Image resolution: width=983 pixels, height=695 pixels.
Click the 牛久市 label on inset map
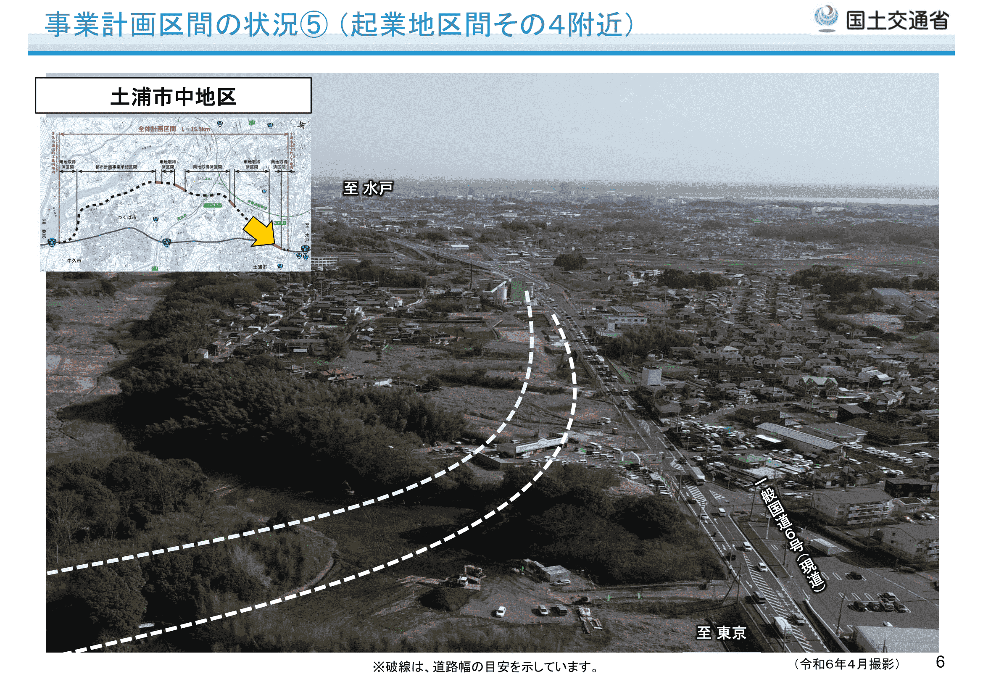point(74,260)
